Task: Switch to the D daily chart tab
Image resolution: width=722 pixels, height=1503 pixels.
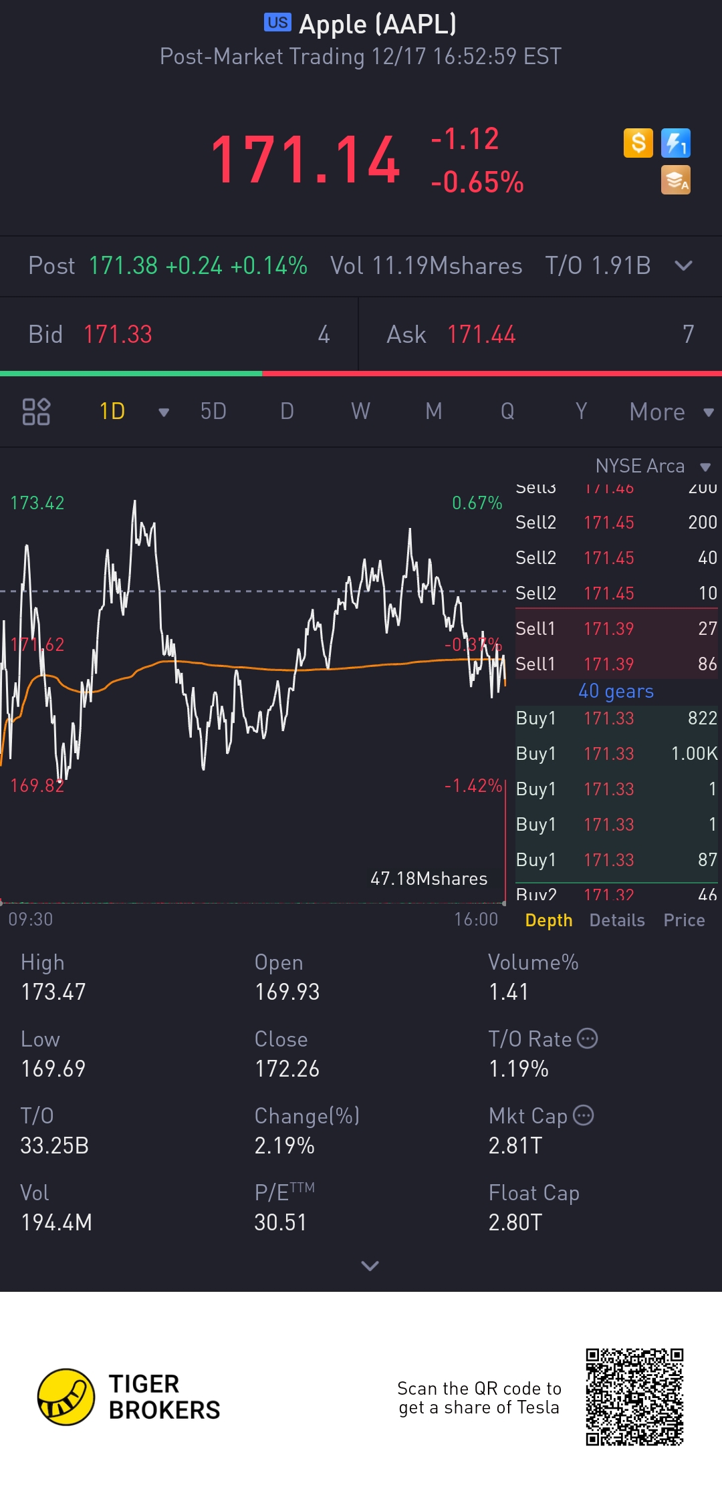Action: (x=287, y=411)
